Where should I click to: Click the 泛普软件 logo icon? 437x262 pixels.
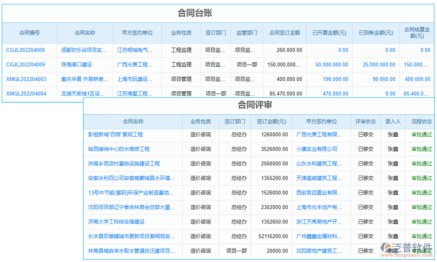coord(388,248)
